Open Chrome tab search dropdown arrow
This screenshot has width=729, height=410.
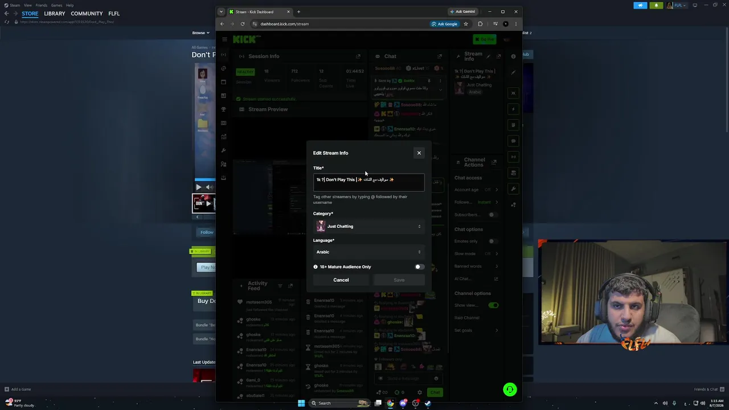click(x=222, y=11)
